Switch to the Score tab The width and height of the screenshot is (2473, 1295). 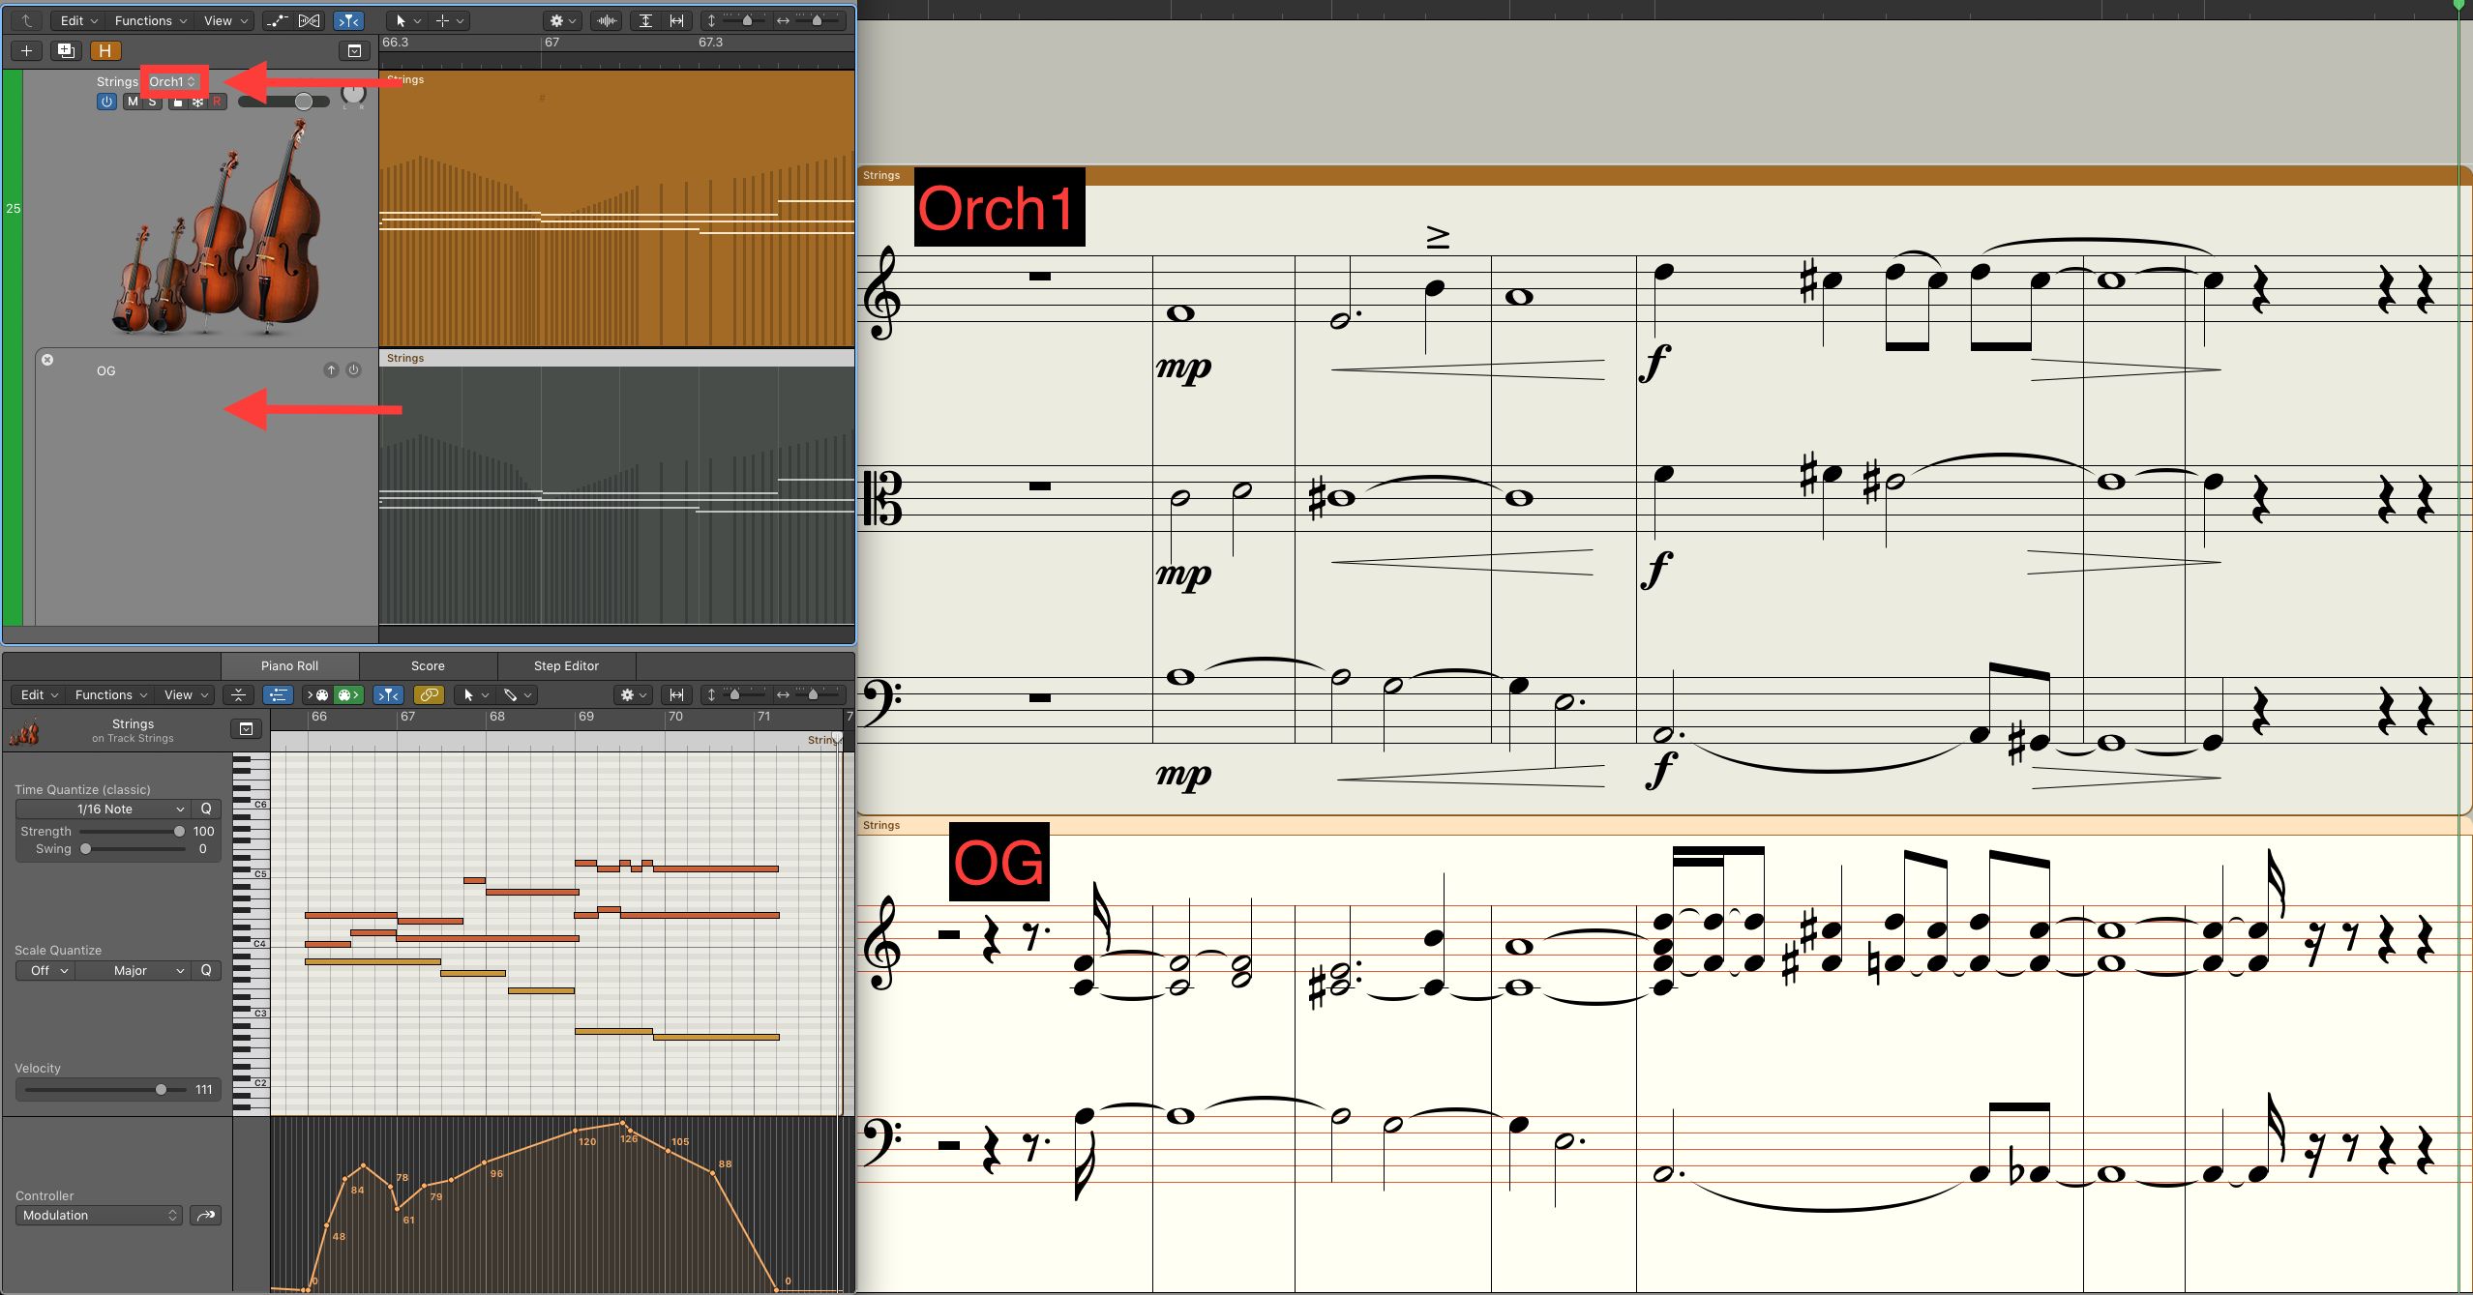[428, 665]
